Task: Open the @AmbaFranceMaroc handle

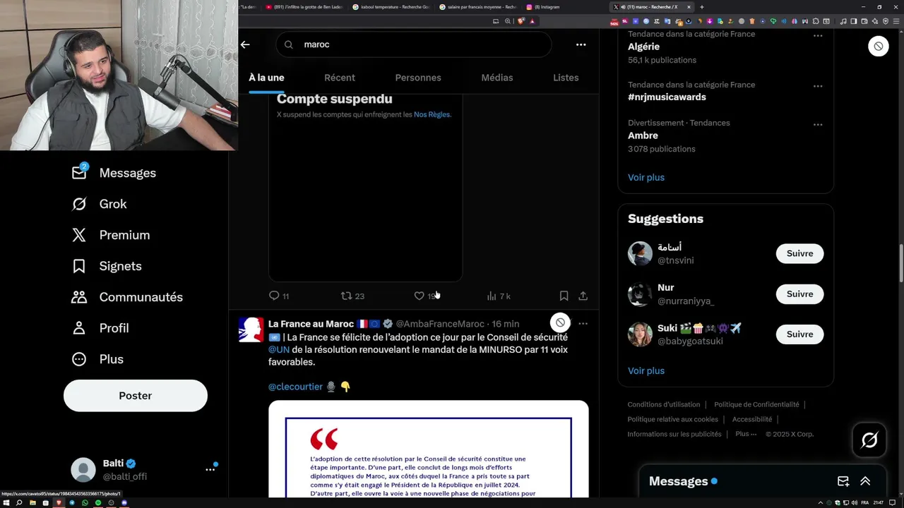Action: click(440, 324)
